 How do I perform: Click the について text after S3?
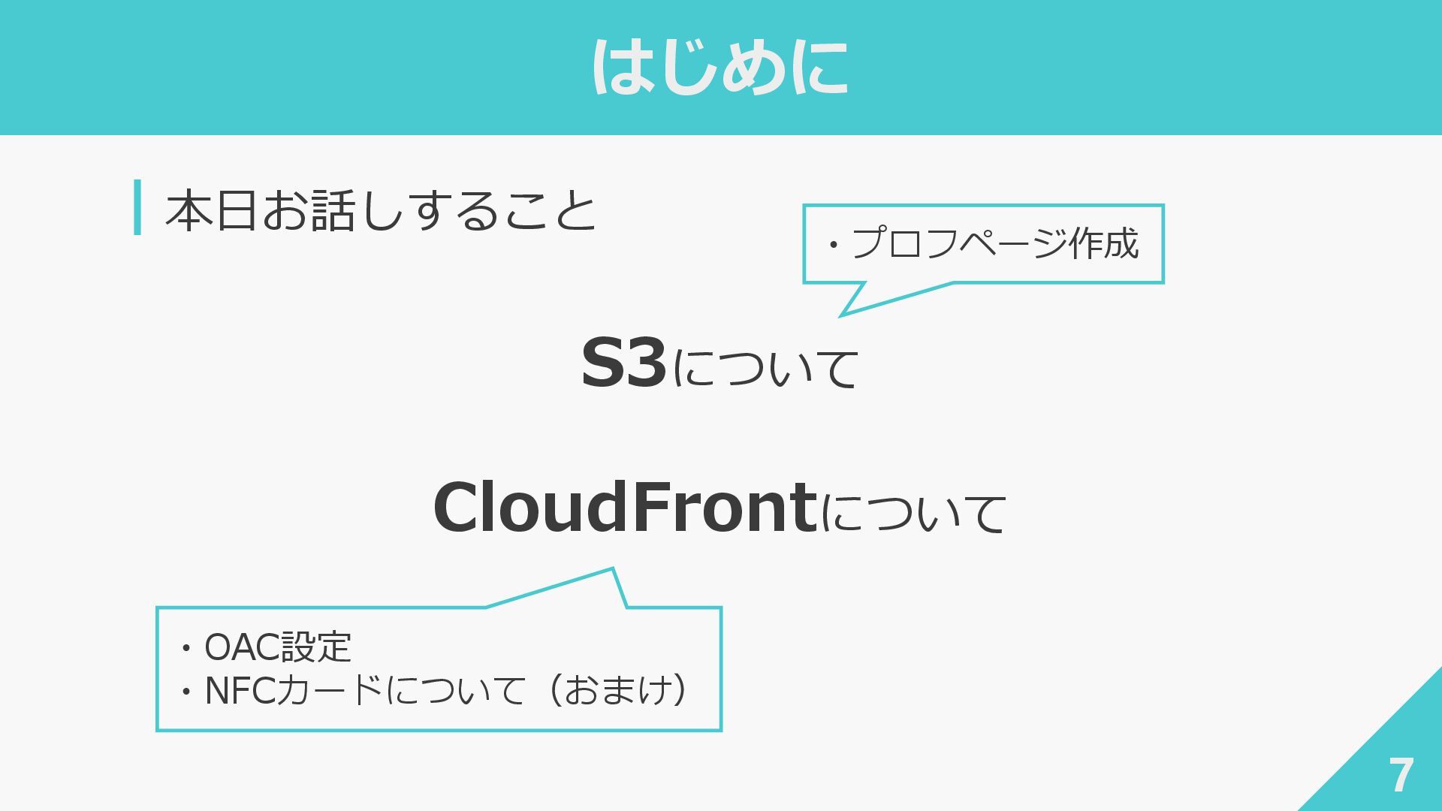tap(765, 368)
